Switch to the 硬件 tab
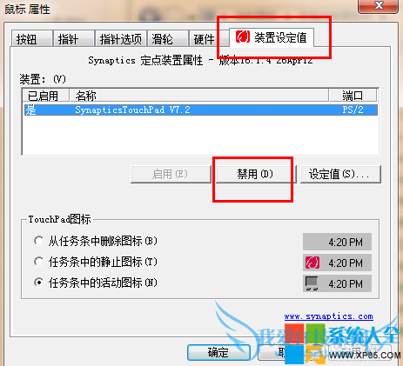Image resolution: width=403 pixels, height=366 pixels. click(x=205, y=38)
